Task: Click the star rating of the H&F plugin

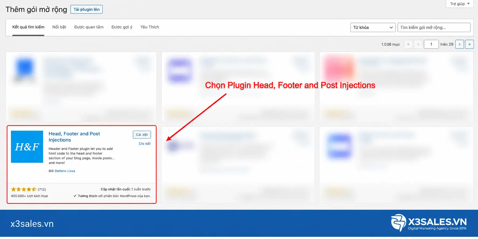Action: (x=24, y=189)
